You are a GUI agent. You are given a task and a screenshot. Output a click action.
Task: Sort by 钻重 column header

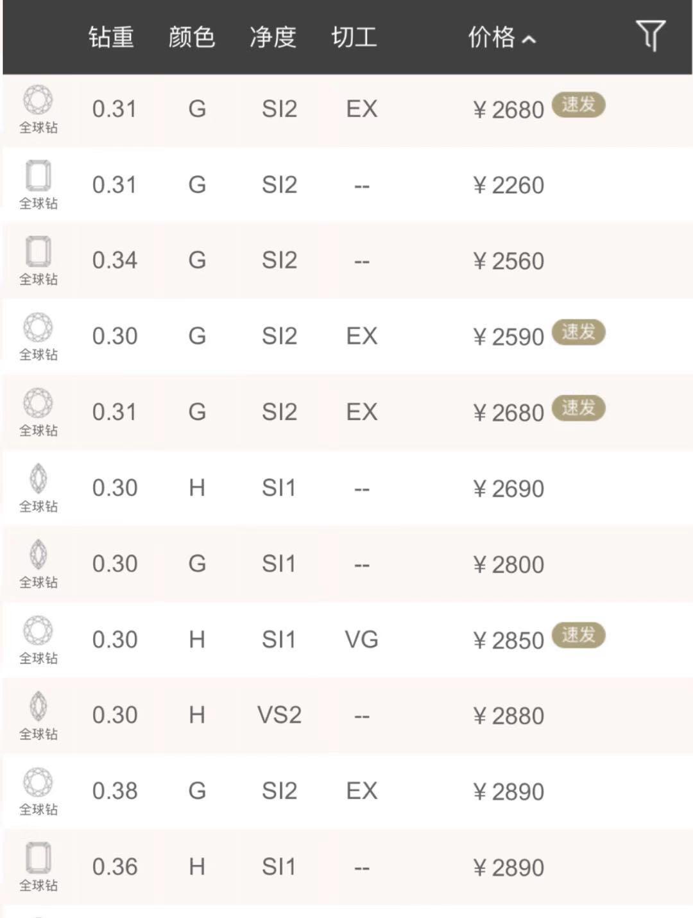pos(111,37)
